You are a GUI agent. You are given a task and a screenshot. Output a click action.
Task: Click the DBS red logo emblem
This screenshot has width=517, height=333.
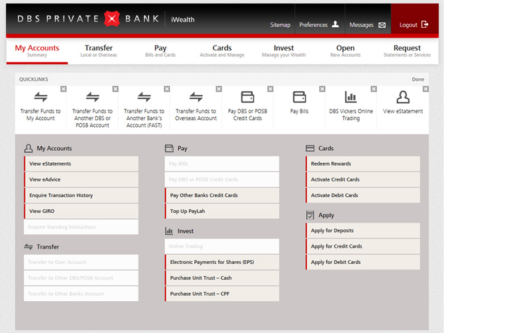(x=112, y=19)
